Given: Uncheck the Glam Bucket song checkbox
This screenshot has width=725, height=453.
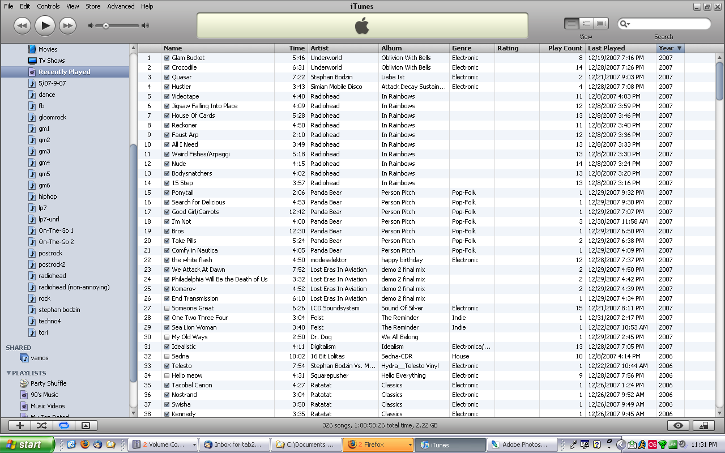Looking at the screenshot, I should (x=167, y=58).
